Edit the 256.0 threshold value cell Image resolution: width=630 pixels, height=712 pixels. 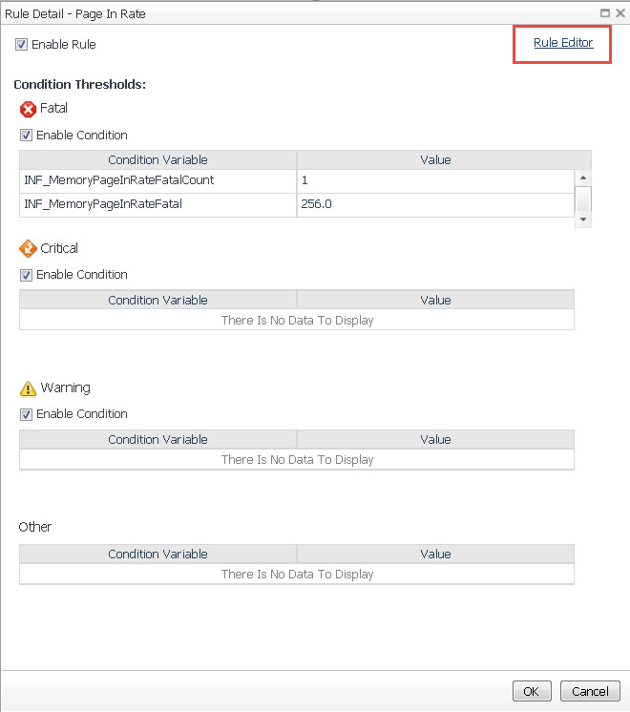[435, 204]
